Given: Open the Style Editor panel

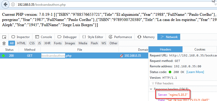Looking at the screenshot, I should coord(93,37).
